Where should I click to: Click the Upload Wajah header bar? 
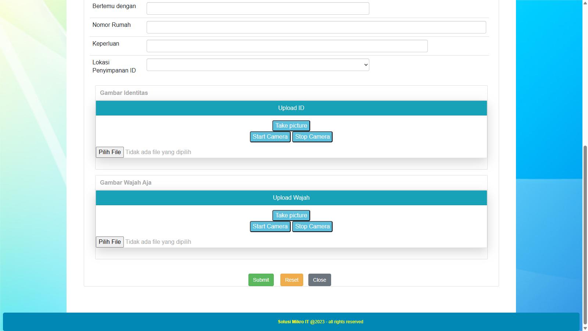[291, 198]
